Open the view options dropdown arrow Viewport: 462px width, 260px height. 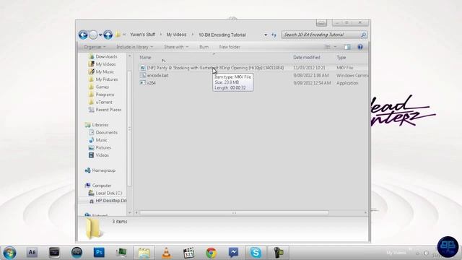tap(335, 47)
